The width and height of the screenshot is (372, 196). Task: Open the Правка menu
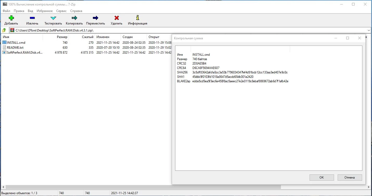(x=19, y=11)
